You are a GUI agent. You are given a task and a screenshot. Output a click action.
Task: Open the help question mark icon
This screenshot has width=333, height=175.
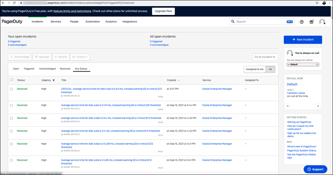(x=302, y=22)
